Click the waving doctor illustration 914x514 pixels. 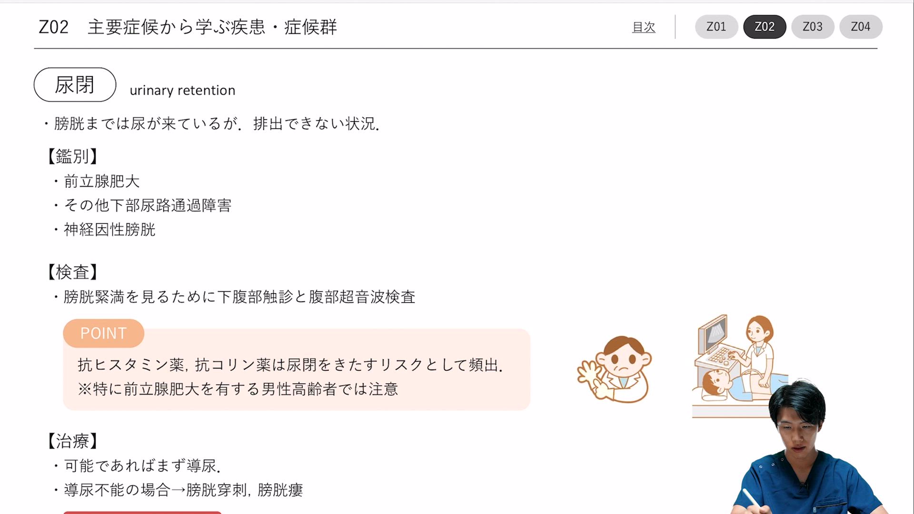pyautogui.click(x=614, y=369)
